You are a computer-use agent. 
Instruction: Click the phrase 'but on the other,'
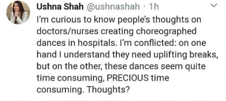coord(69,67)
